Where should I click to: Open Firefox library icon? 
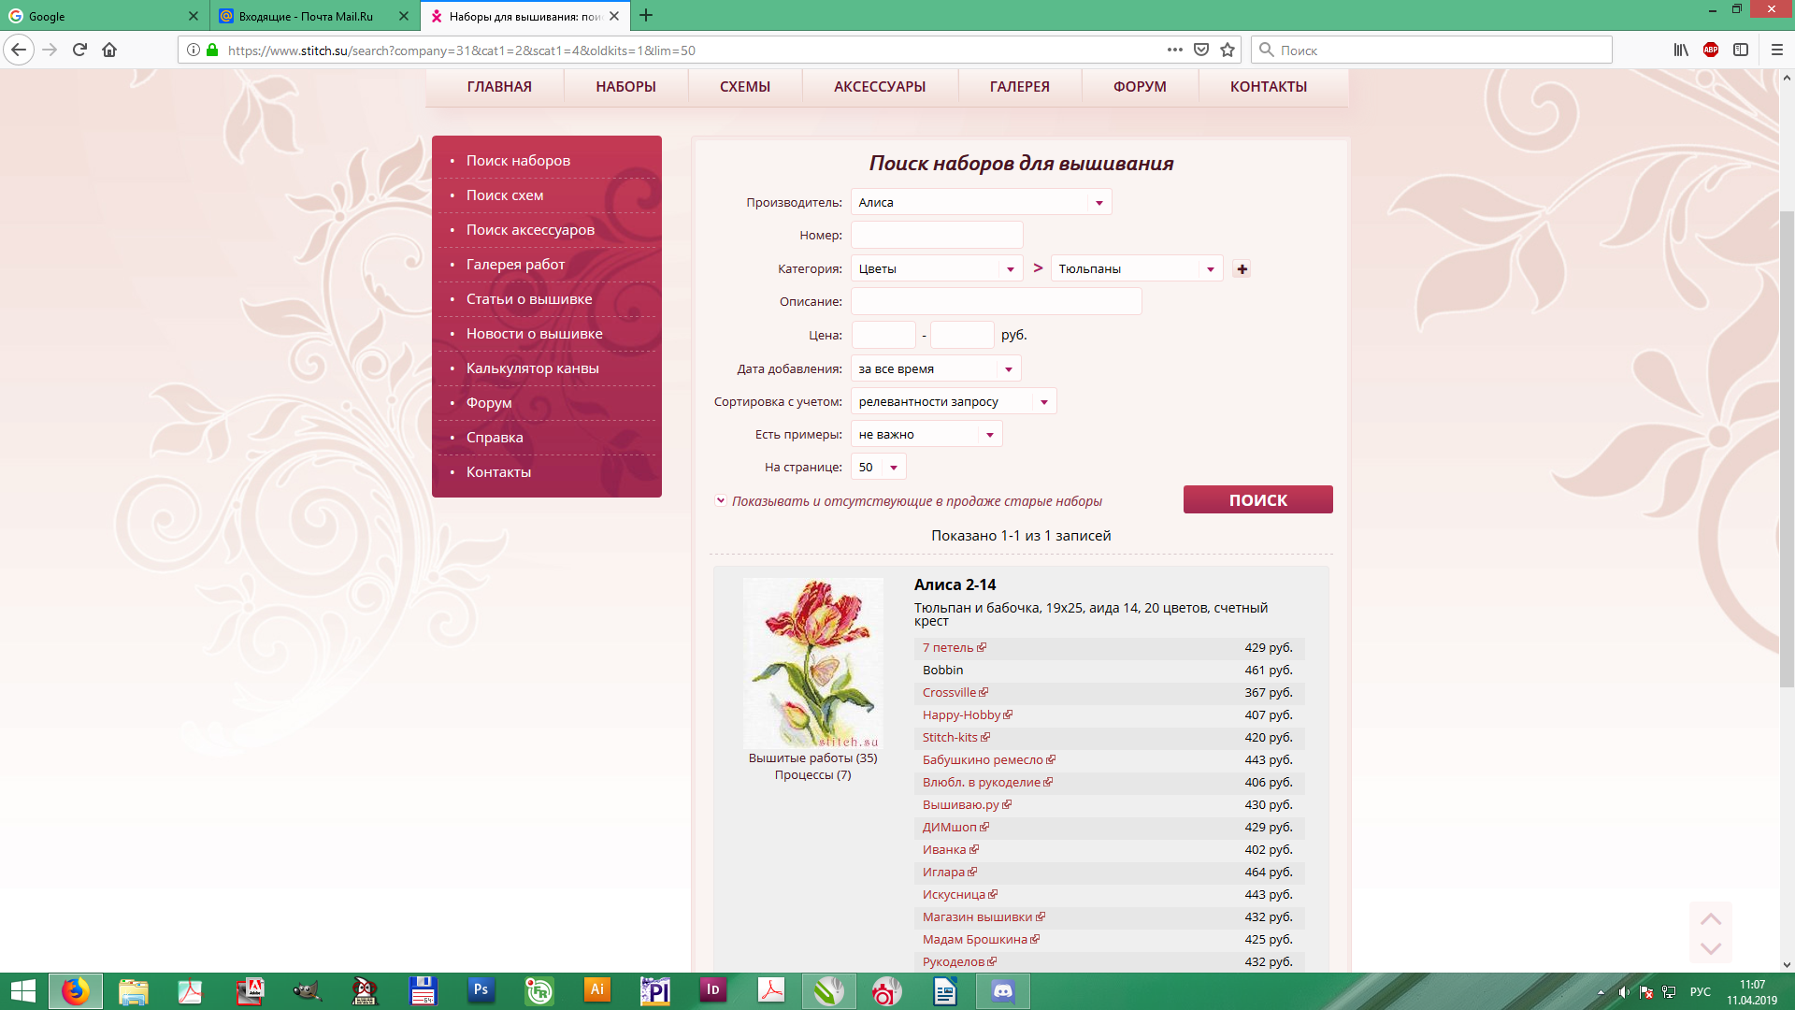[x=1680, y=50]
